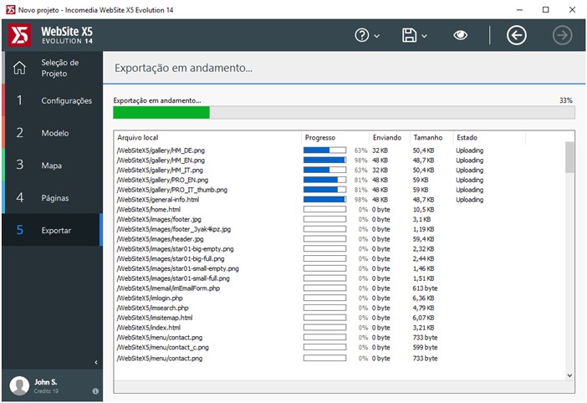This screenshot has width=587, height=403.
Task: Go to step 2 Modelo
Action: (52, 133)
